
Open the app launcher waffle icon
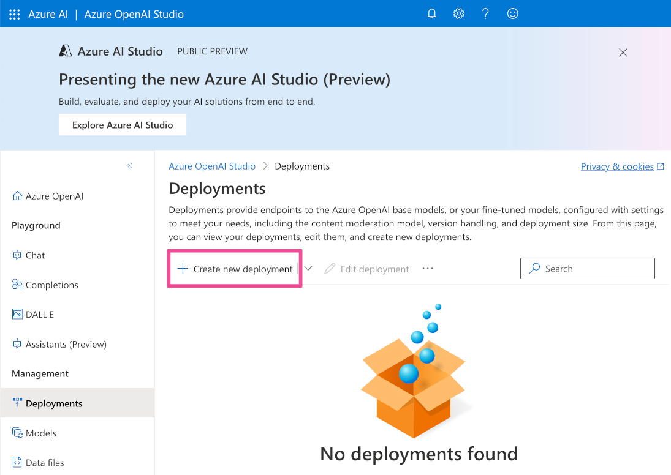[x=14, y=13]
